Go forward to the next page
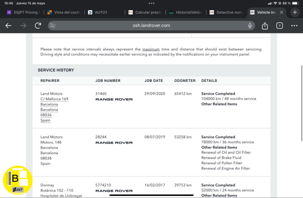 click(x=23, y=25)
